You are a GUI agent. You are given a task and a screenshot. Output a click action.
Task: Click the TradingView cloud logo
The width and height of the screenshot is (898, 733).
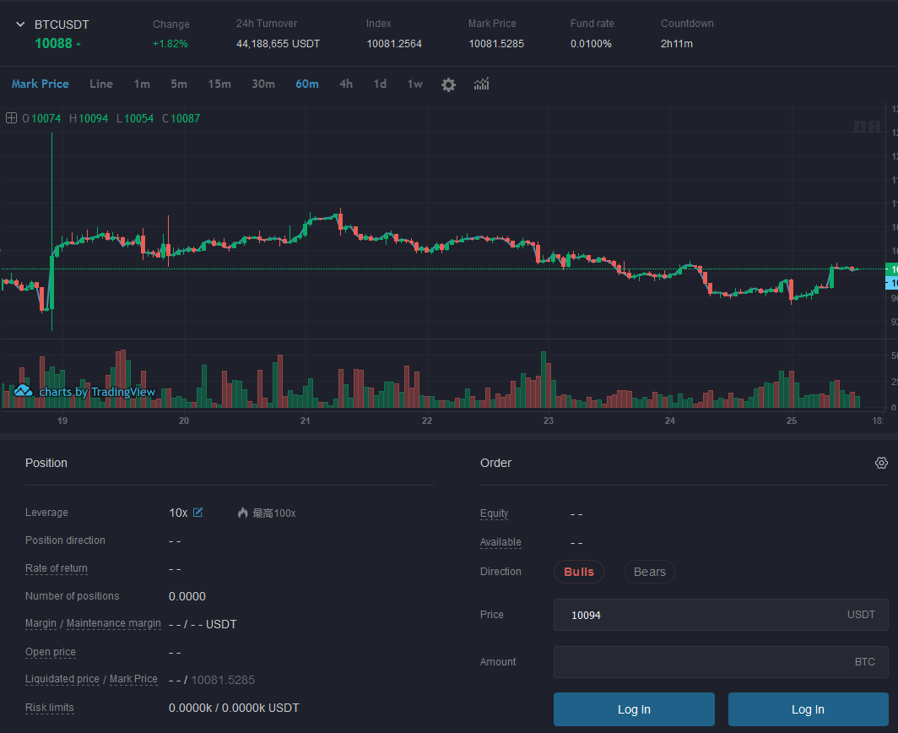click(x=23, y=391)
